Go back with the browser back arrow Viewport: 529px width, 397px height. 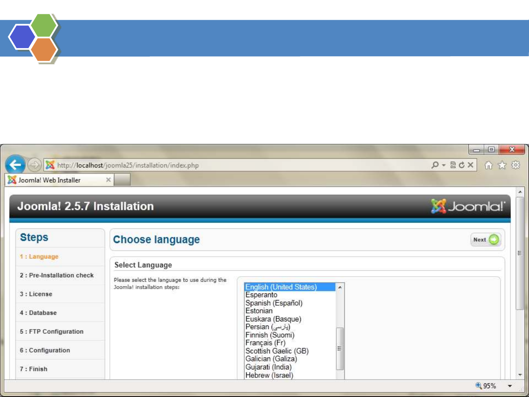click(x=15, y=165)
